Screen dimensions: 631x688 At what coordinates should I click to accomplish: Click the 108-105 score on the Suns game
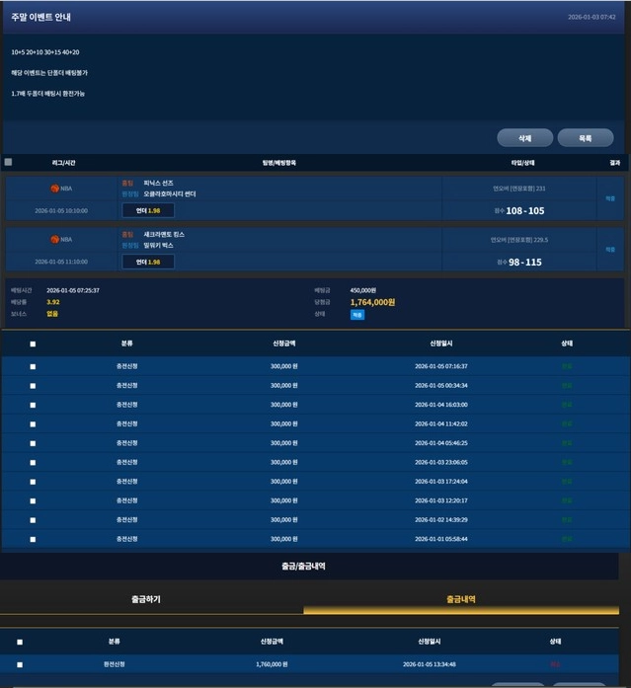525,210
